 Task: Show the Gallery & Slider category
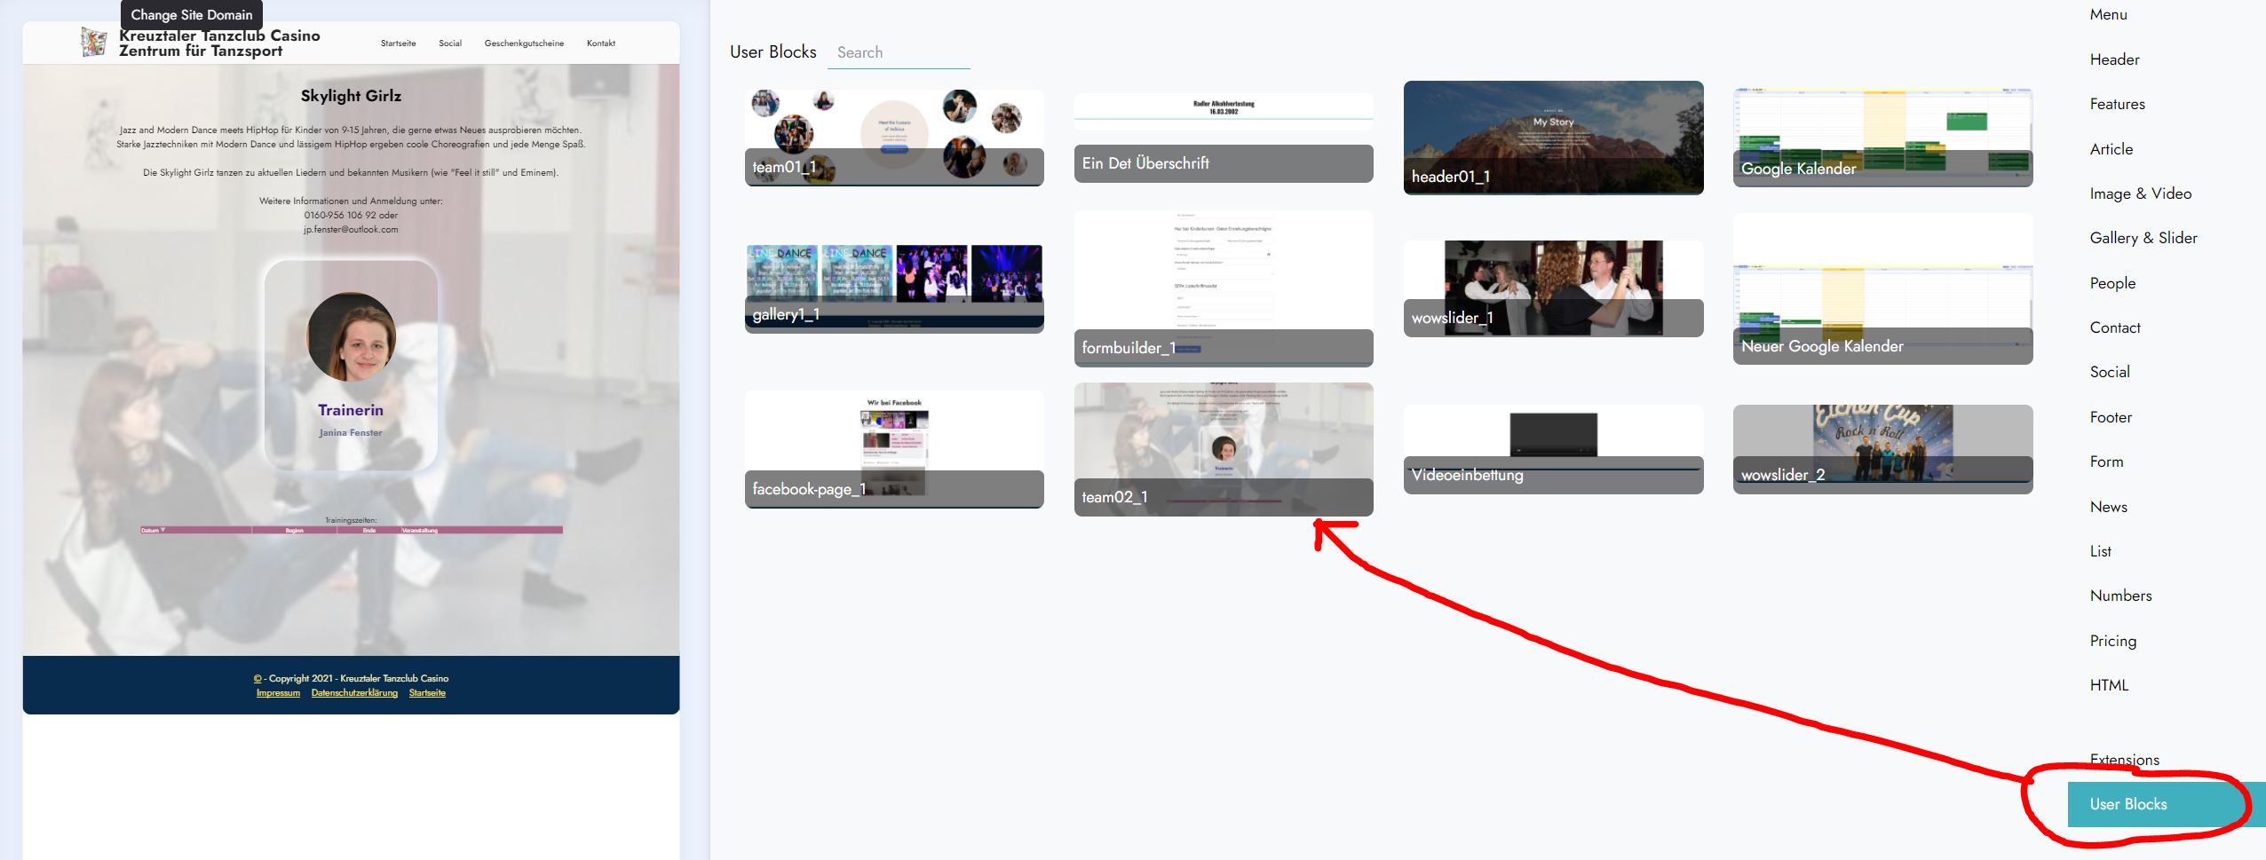click(2143, 238)
